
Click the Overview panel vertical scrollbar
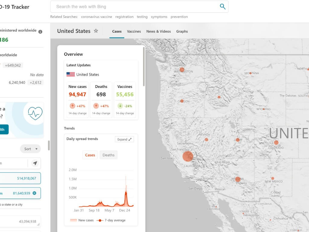144,66
